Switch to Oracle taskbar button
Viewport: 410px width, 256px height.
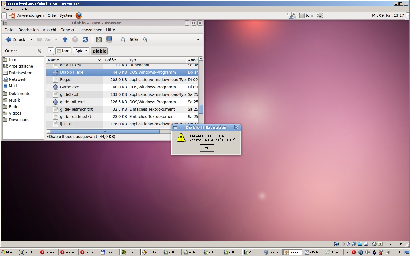point(272,252)
